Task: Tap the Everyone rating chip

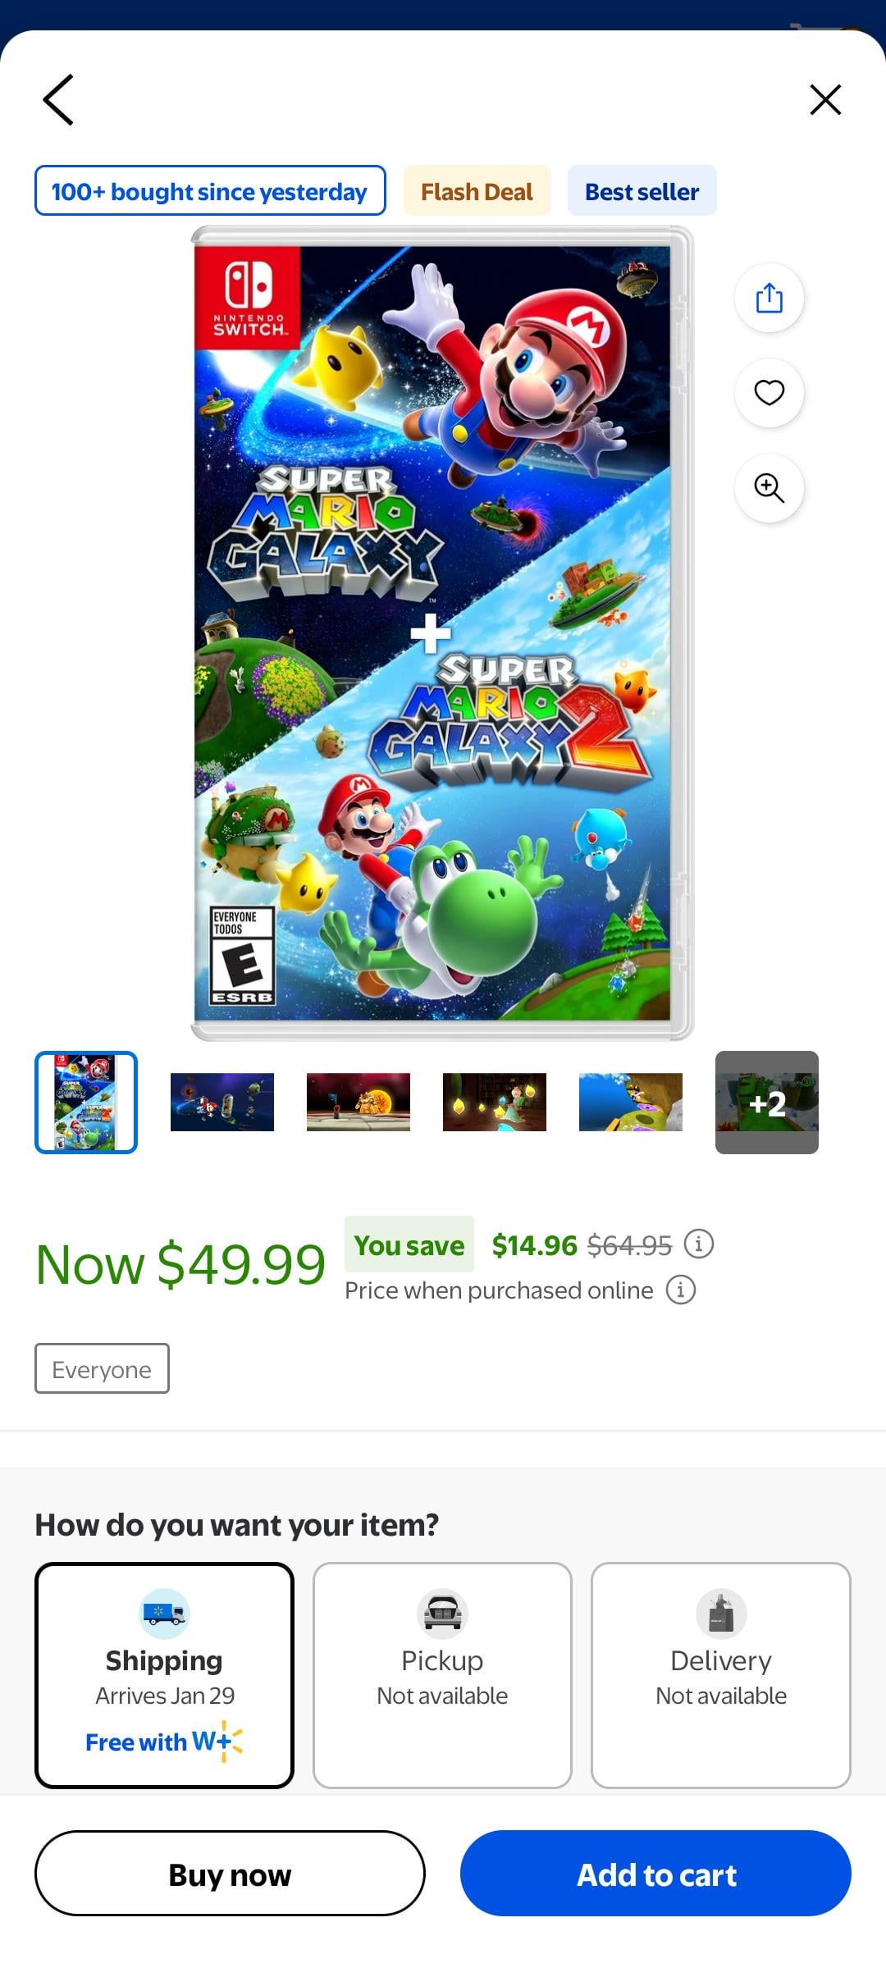Action: pyautogui.click(x=102, y=1368)
